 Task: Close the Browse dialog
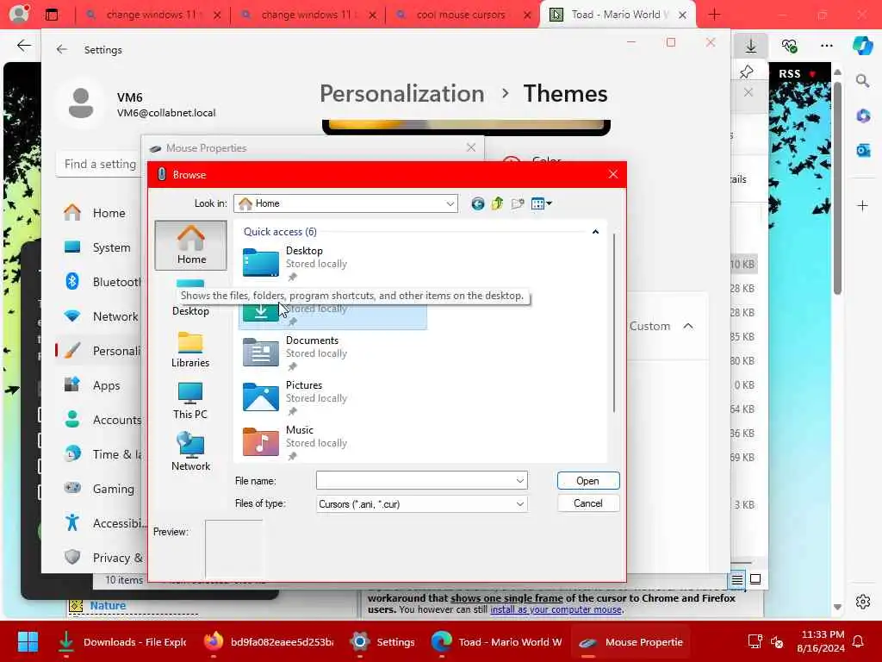[613, 174]
